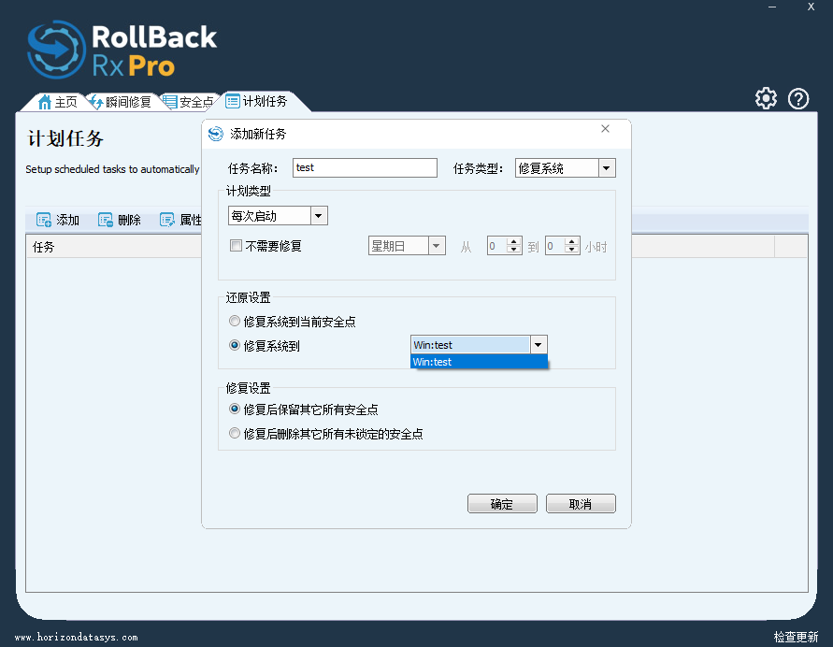Click the home icon on 主页 tab
Screen dimensions: 833x647
point(45,102)
